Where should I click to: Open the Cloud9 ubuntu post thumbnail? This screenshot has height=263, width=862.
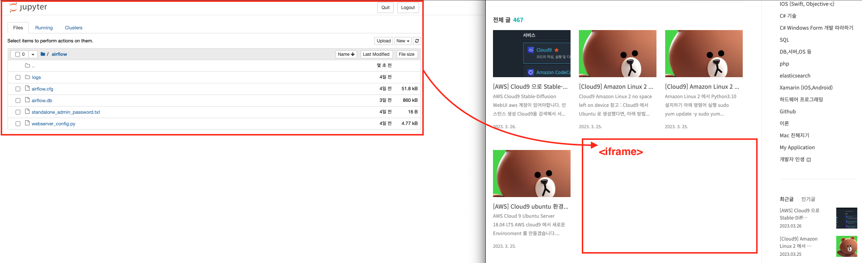coord(532,174)
